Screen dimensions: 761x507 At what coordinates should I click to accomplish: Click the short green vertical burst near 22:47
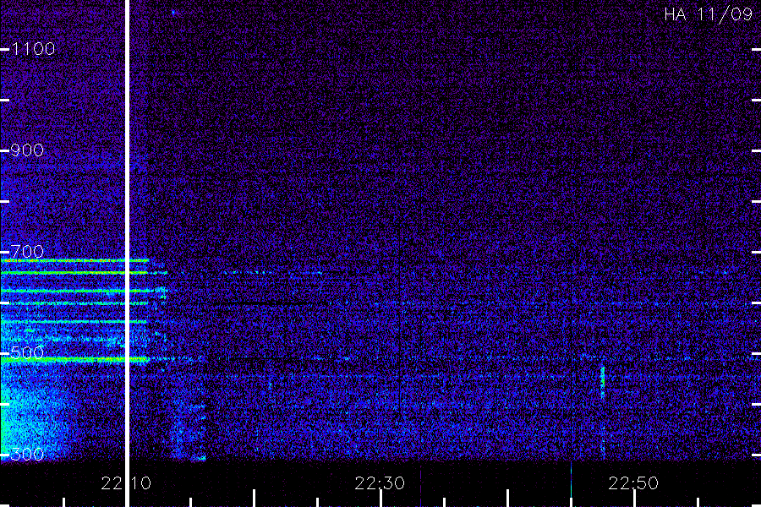(x=603, y=382)
